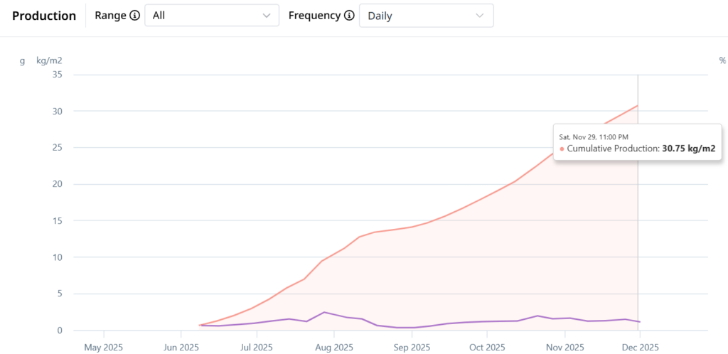Click the info icon beside Range
Viewport: 728px width, 354px height.
point(135,16)
